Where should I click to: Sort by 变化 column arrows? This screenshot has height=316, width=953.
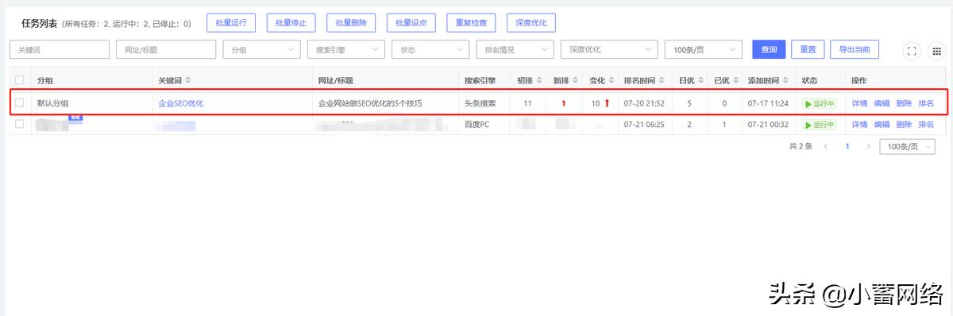pyautogui.click(x=612, y=80)
